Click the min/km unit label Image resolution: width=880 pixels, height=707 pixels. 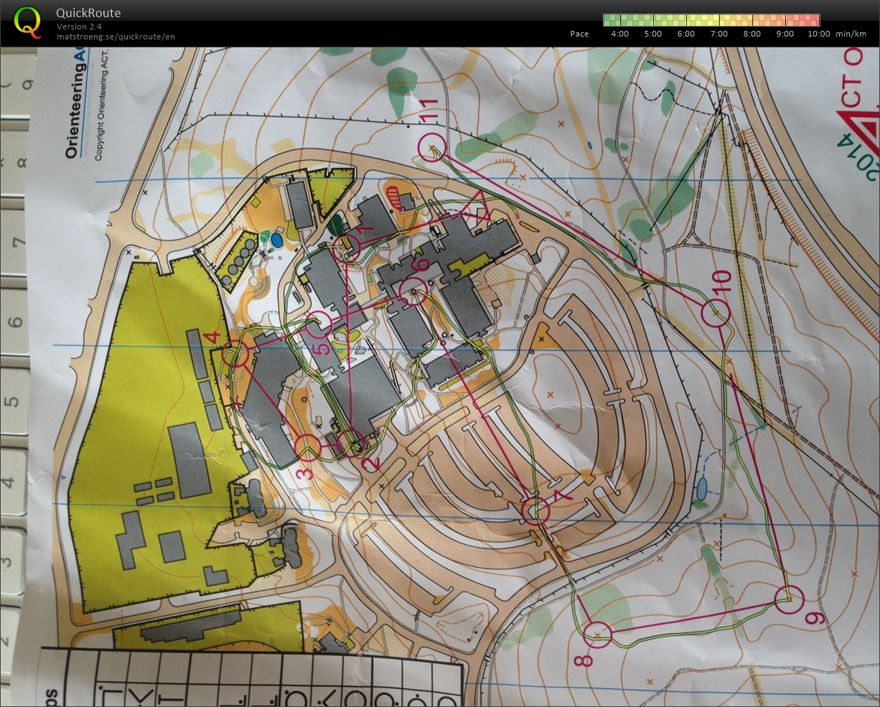click(851, 33)
